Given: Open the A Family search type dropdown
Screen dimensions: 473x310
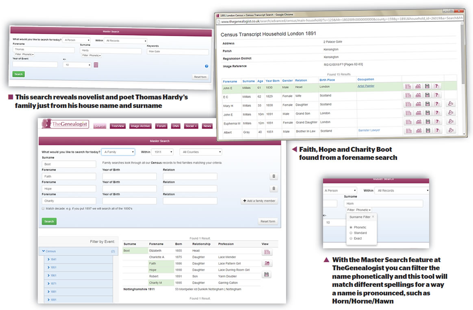Looking at the screenshot, I should coord(118,152).
